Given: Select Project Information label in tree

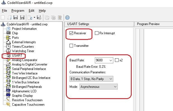Looking at the screenshot, I should click(24, 29).
